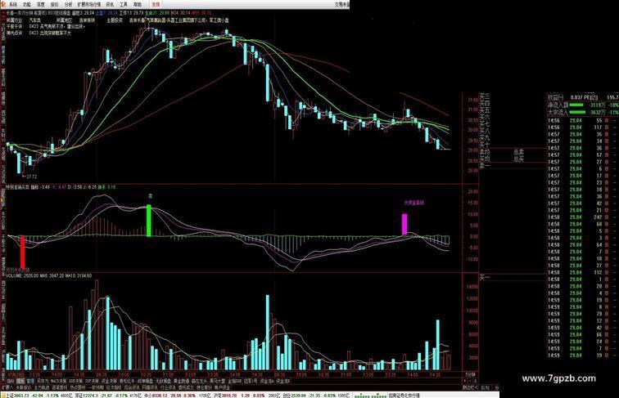619x398 pixels.
Task: Switch to the 资金池9 template tab
Action: [282, 382]
